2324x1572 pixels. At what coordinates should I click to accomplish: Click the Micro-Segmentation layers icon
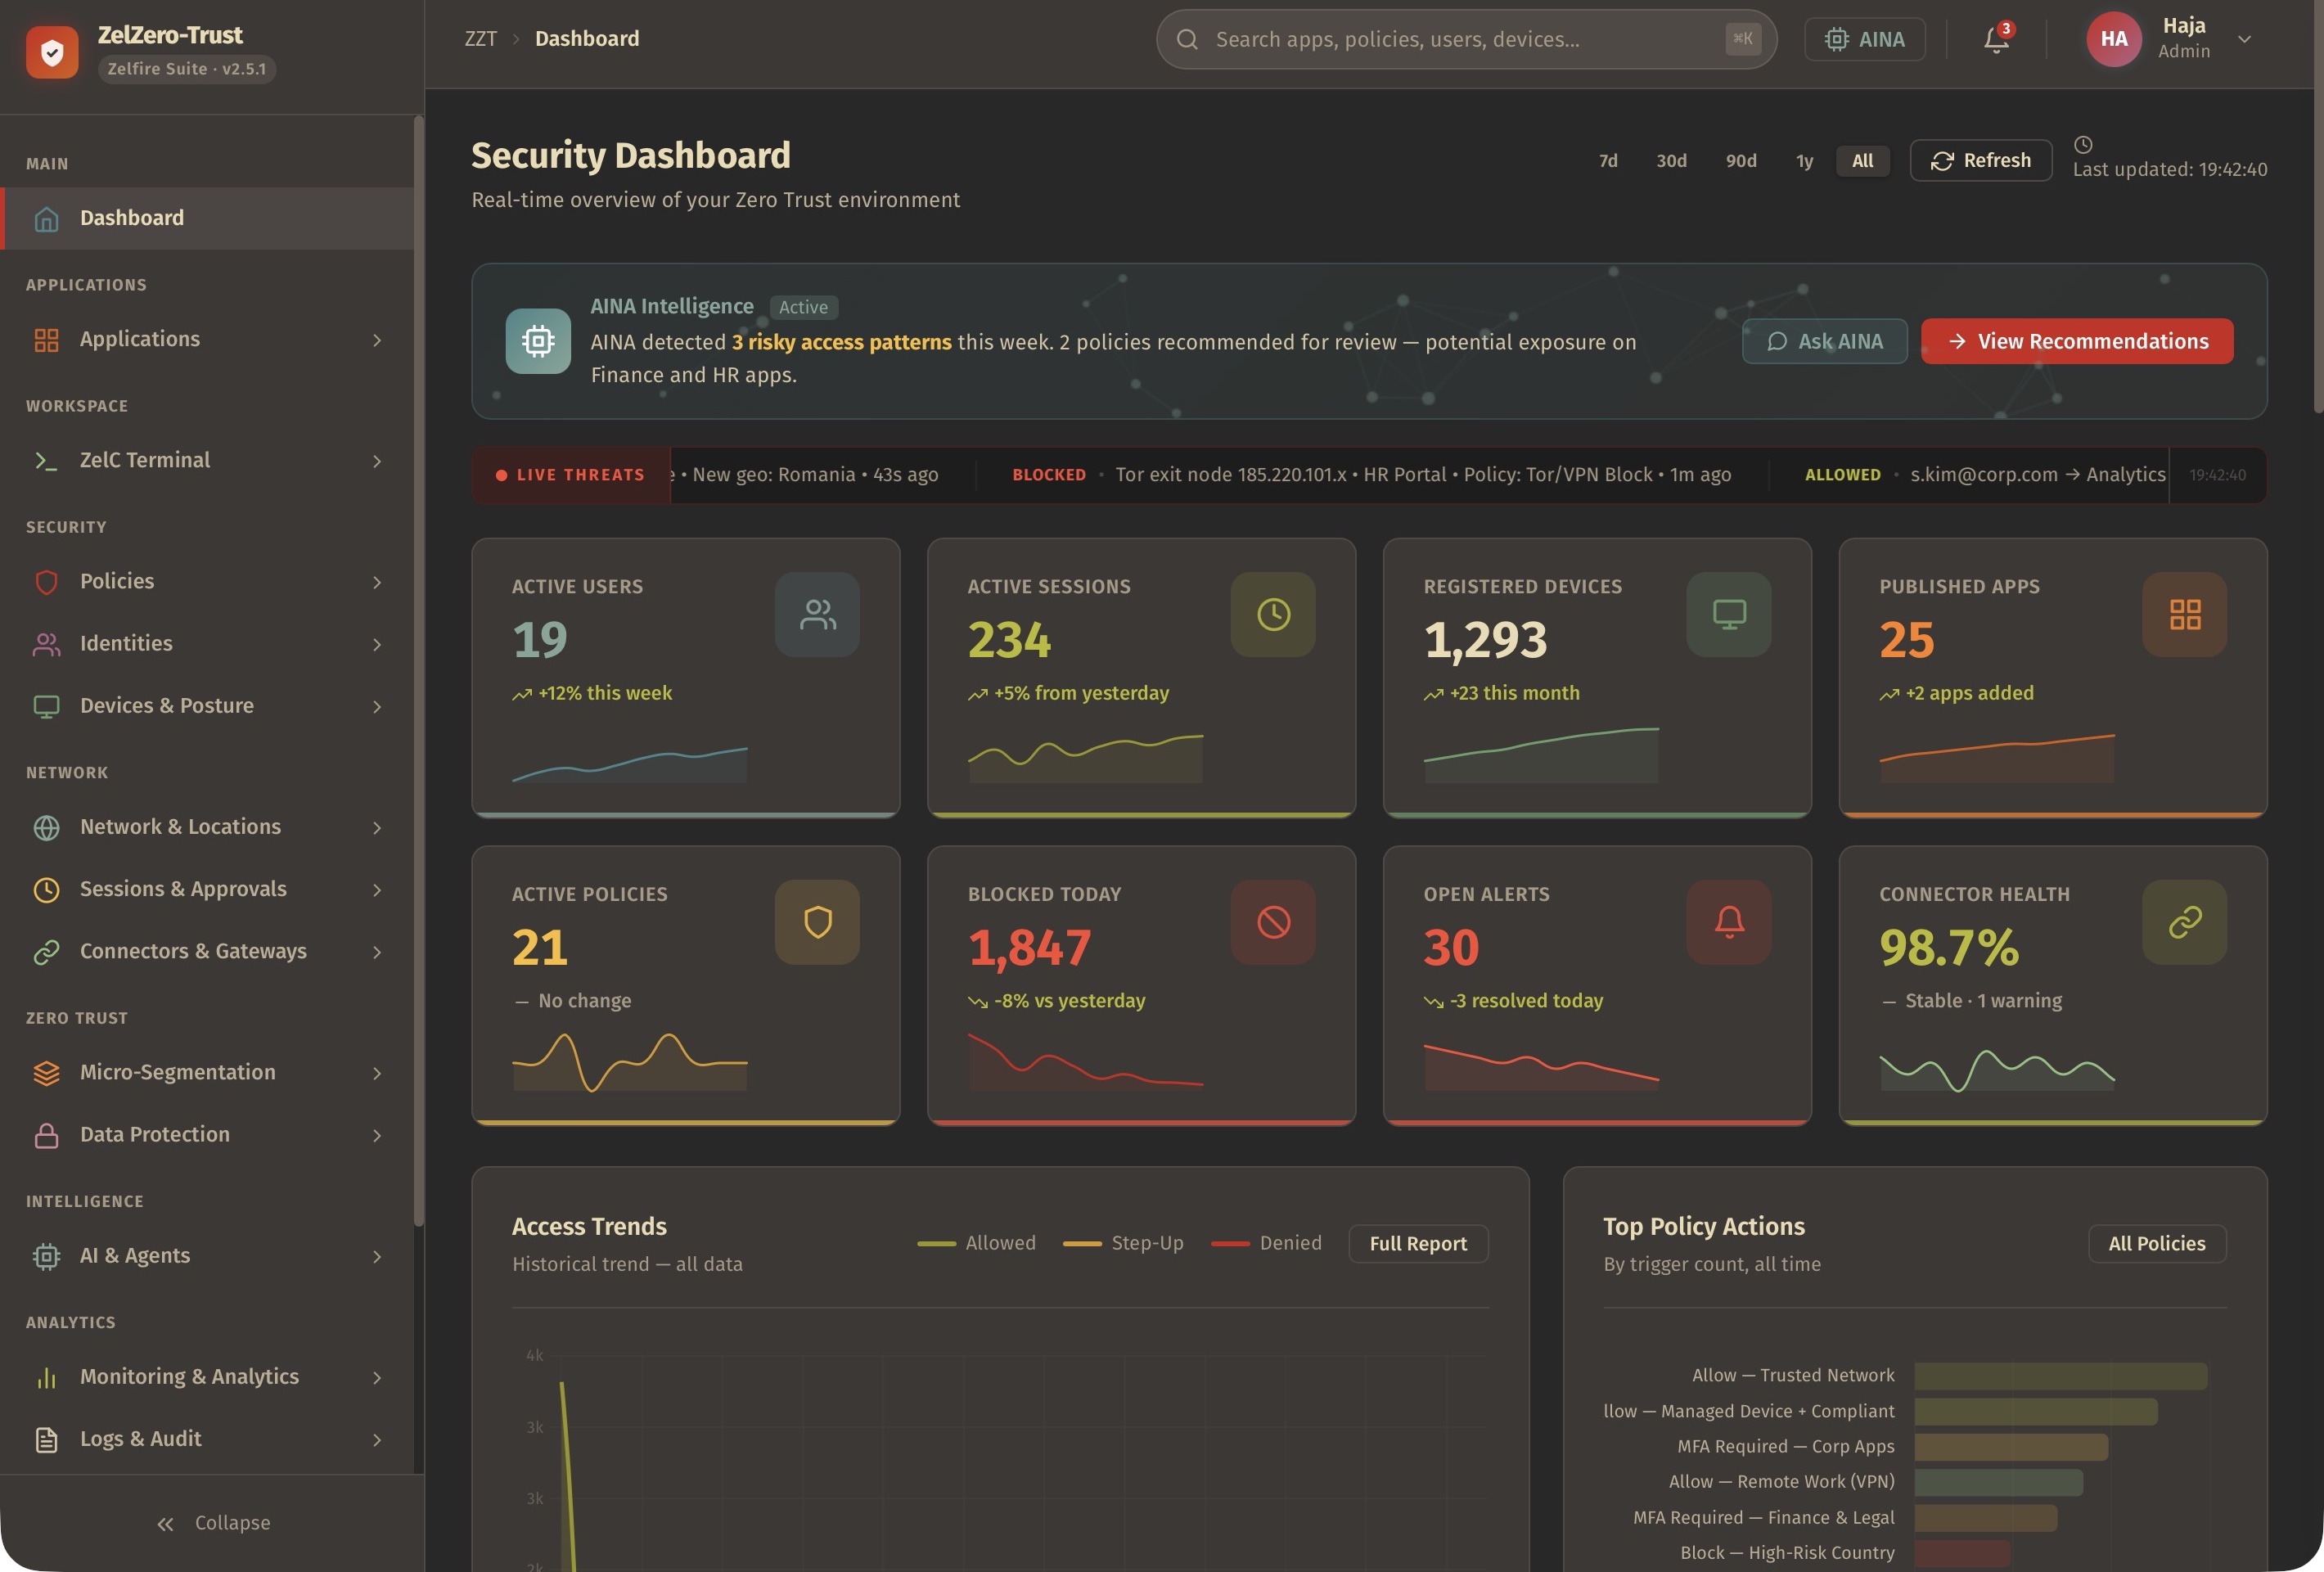(x=46, y=1072)
